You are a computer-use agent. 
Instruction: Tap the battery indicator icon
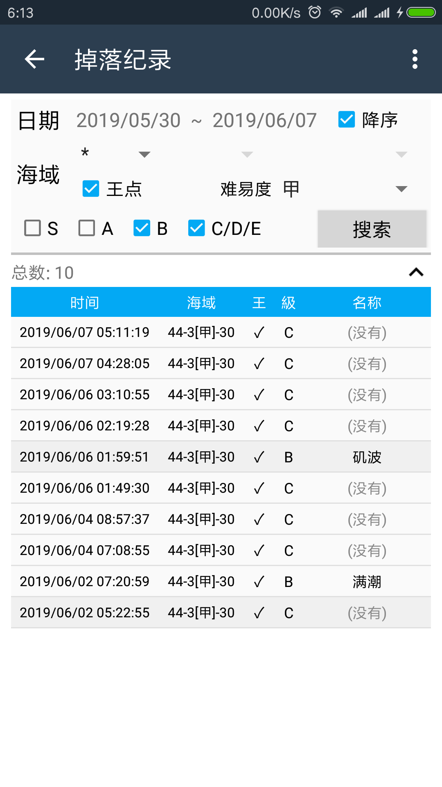(421, 13)
